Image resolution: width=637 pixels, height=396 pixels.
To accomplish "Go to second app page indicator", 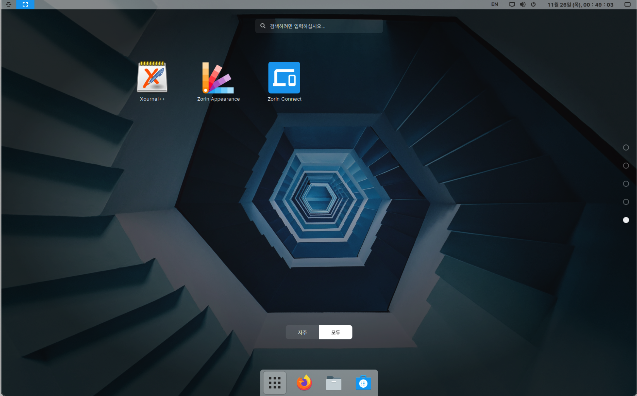I will pyautogui.click(x=626, y=166).
